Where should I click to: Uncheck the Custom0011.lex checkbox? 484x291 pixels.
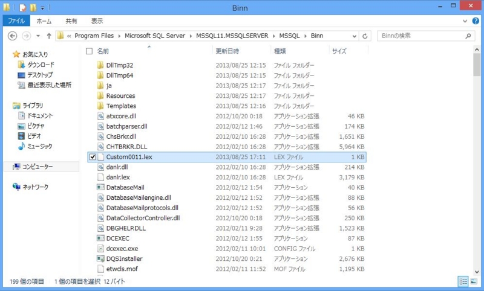tap(93, 157)
